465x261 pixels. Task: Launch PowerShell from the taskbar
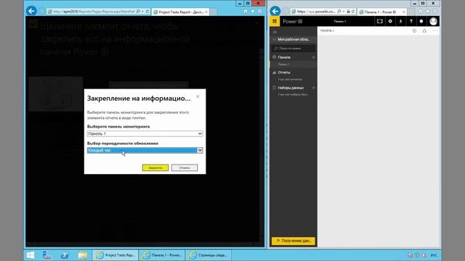tap(65, 255)
